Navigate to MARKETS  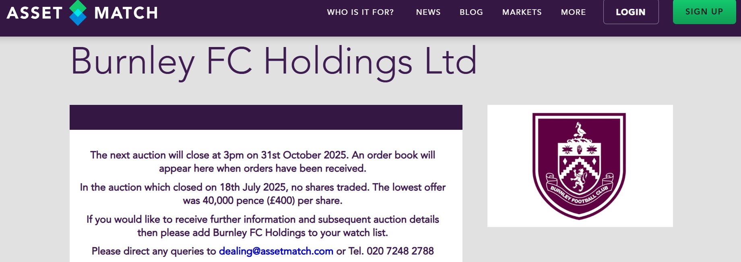tap(522, 12)
